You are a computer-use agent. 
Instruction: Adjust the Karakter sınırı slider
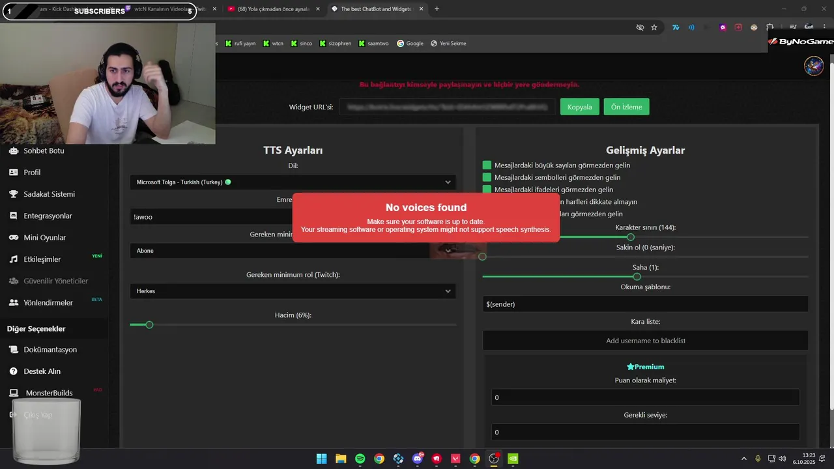(630, 236)
